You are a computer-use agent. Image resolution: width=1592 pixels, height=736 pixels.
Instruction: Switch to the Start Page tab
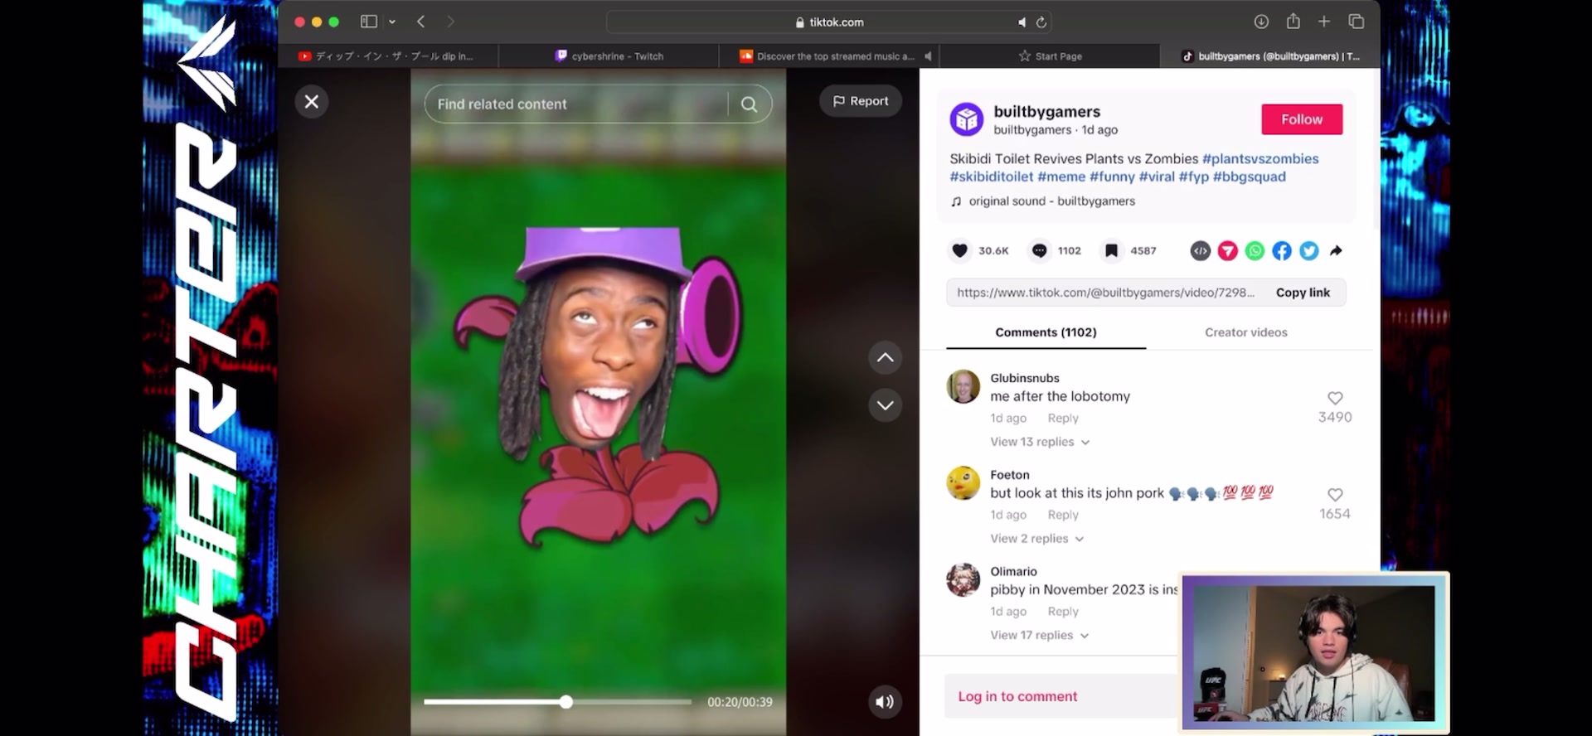coord(1050,56)
